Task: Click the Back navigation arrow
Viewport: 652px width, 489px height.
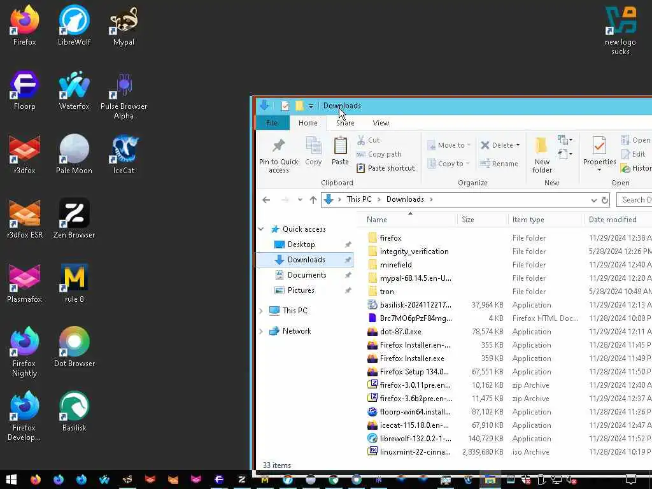Action: point(266,200)
